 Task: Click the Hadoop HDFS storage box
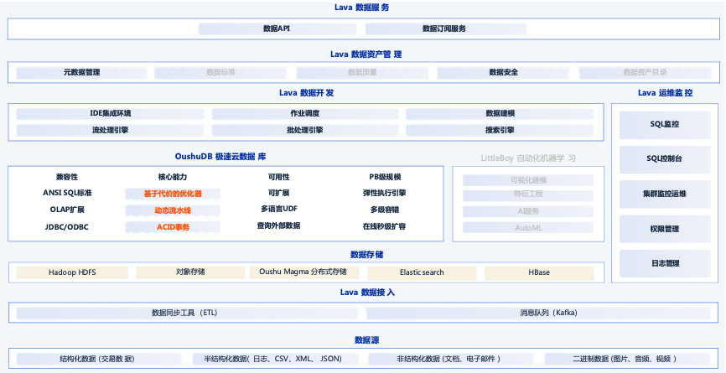pos(72,272)
